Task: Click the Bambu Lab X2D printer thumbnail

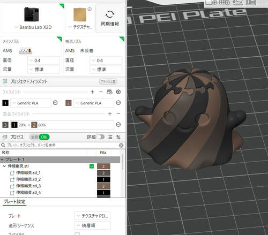Action: click(x=32, y=14)
